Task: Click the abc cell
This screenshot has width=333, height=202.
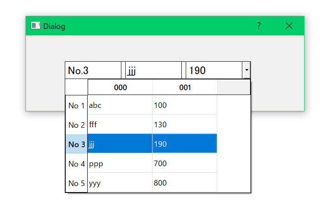Action: point(120,105)
